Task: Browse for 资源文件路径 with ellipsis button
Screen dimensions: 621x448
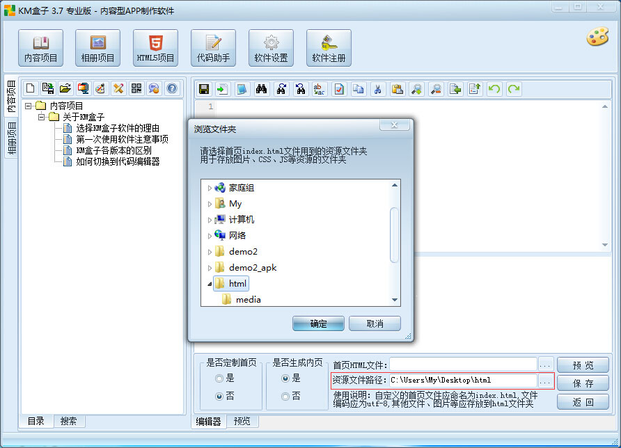Action: click(545, 381)
